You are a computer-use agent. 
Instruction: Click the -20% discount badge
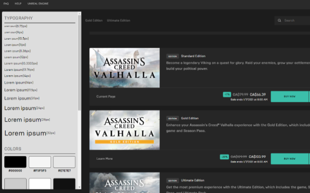pyautogui.click(x=225, y=157)
